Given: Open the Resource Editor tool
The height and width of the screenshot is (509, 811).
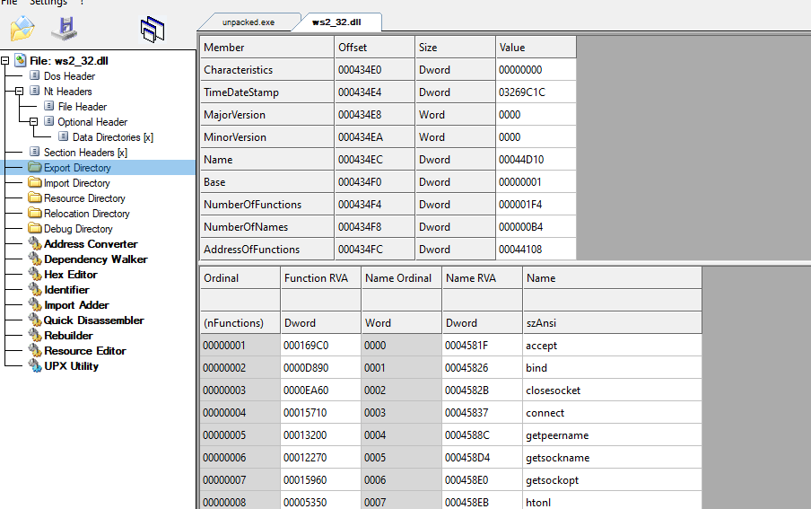Looking at the screenshot, I should (84, 351).
